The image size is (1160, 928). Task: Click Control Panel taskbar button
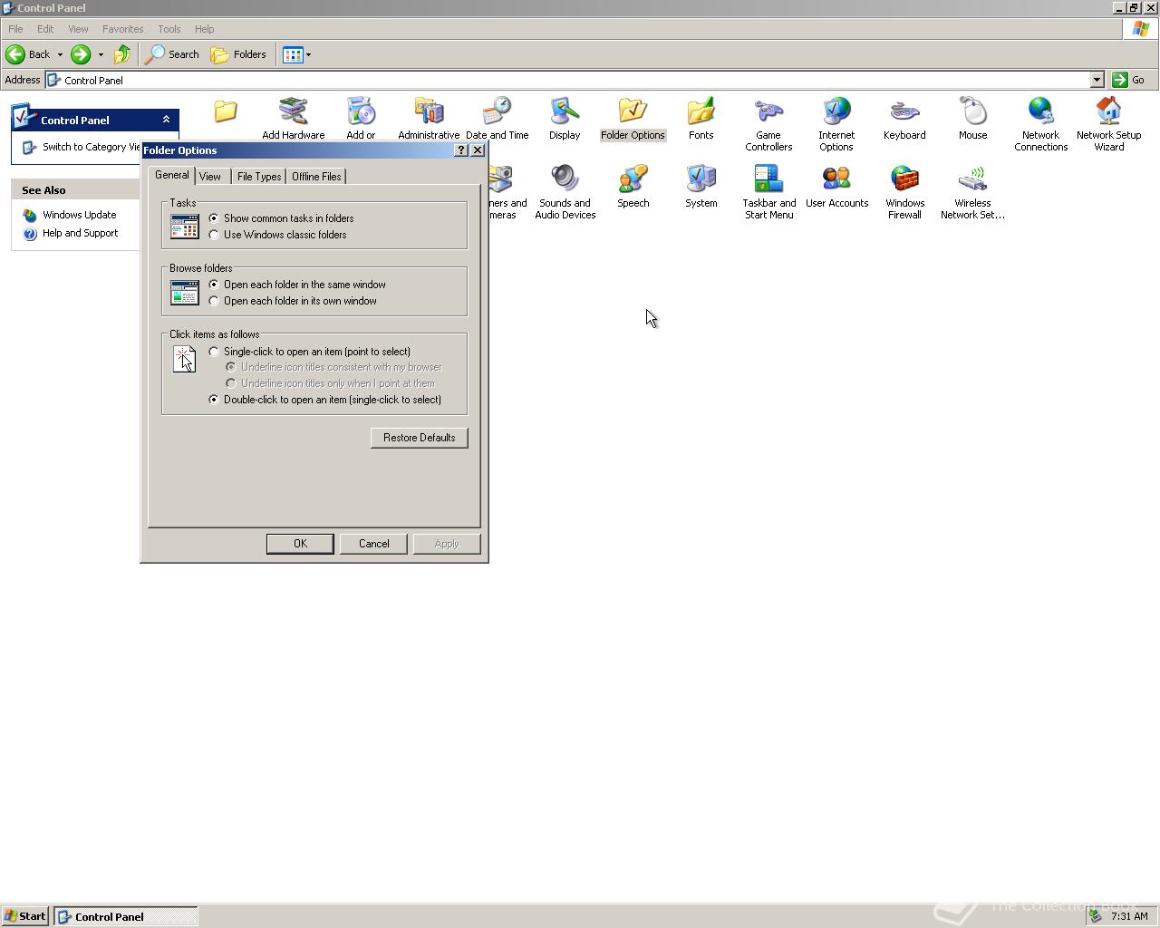pos(125,916)
